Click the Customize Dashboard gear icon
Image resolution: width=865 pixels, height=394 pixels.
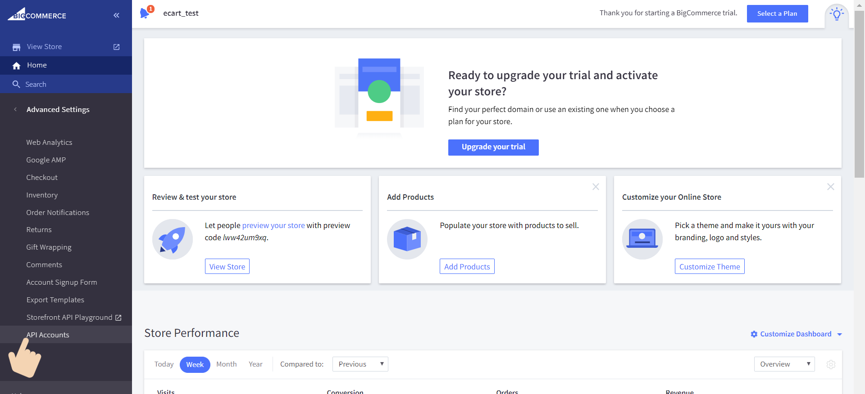[754, 334]
